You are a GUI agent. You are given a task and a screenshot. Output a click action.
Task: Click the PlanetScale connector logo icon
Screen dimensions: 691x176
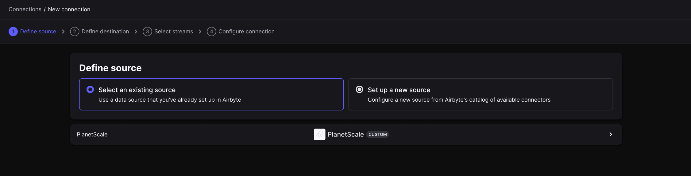click(319, 134)
